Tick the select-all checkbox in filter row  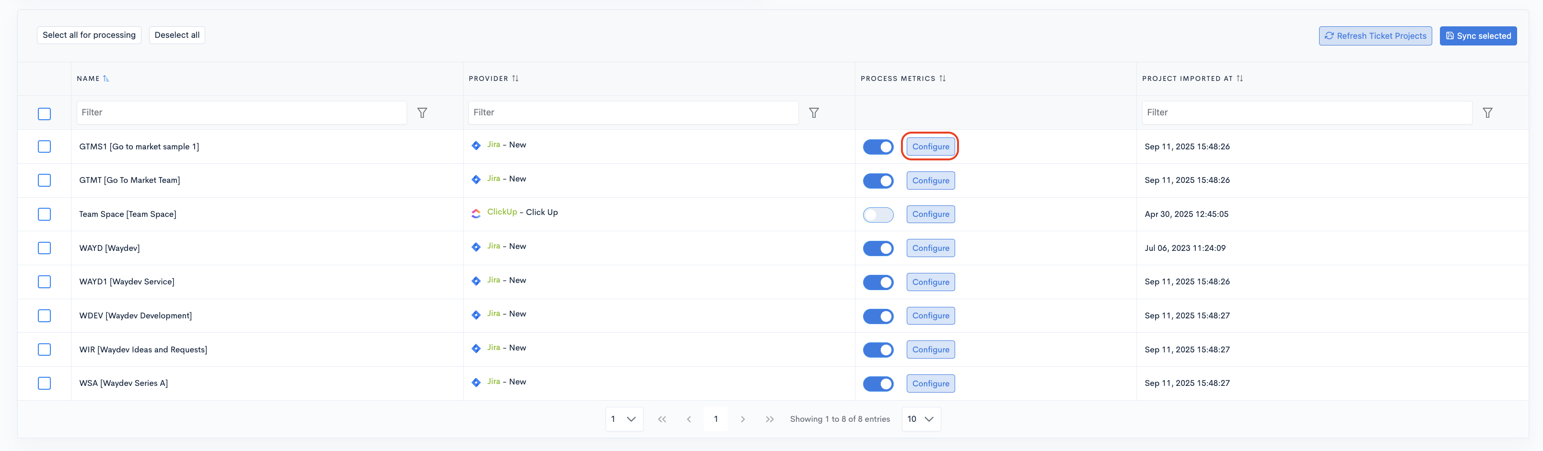pos(44,113)
